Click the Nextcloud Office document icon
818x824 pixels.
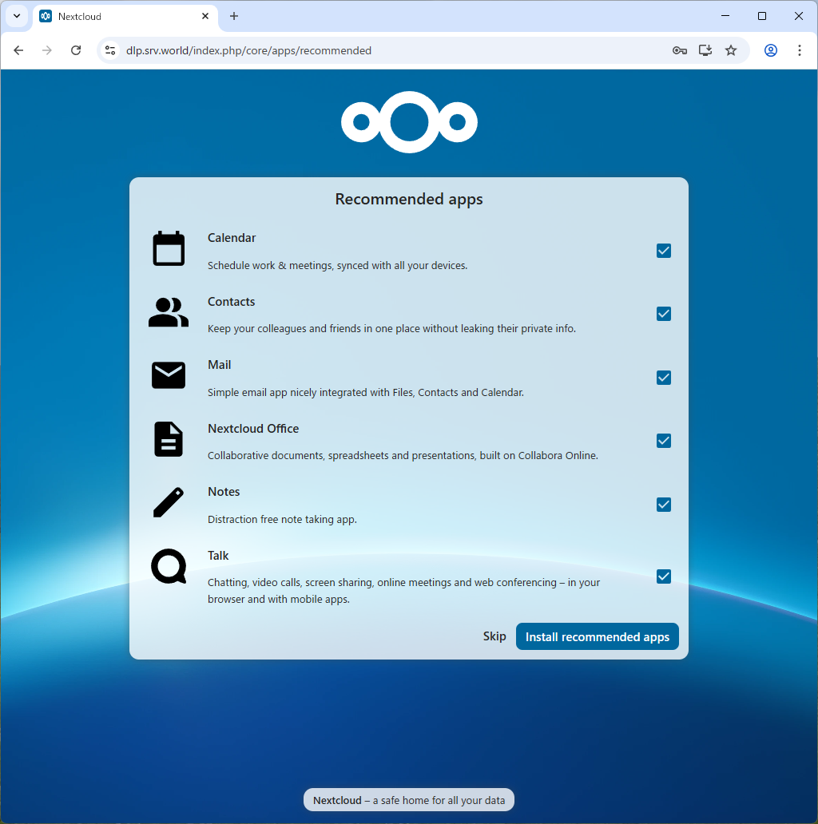pyautogui.click(x=168, y=439)
